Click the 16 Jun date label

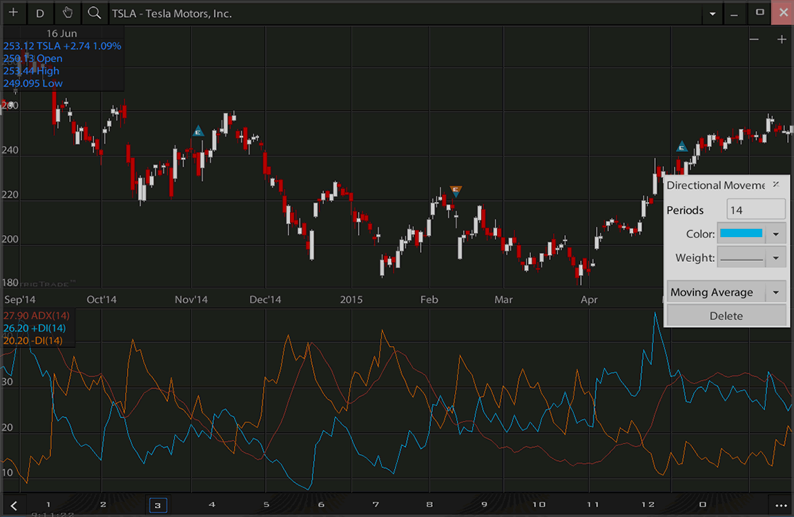tap(61, 33)
